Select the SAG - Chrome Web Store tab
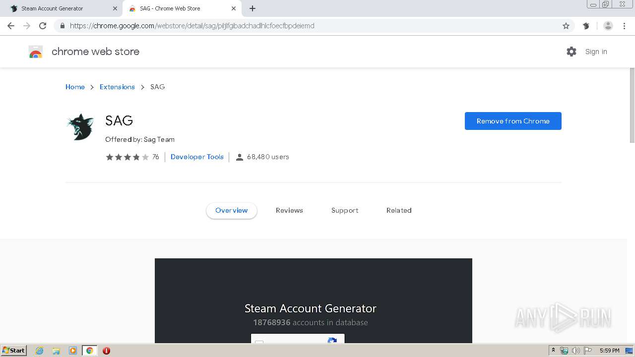The width and height of the screenshot is (635, 357). pyautogui.click(x=182, y=8)
